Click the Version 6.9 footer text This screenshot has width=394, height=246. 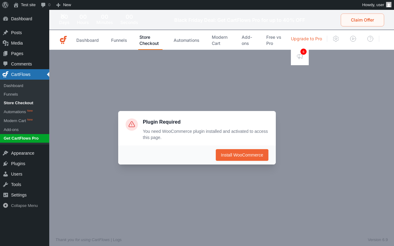pos(378,240)
